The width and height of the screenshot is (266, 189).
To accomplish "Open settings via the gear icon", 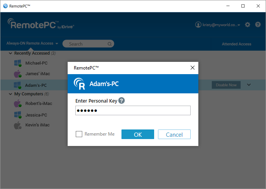I will (x=248, y=25).
